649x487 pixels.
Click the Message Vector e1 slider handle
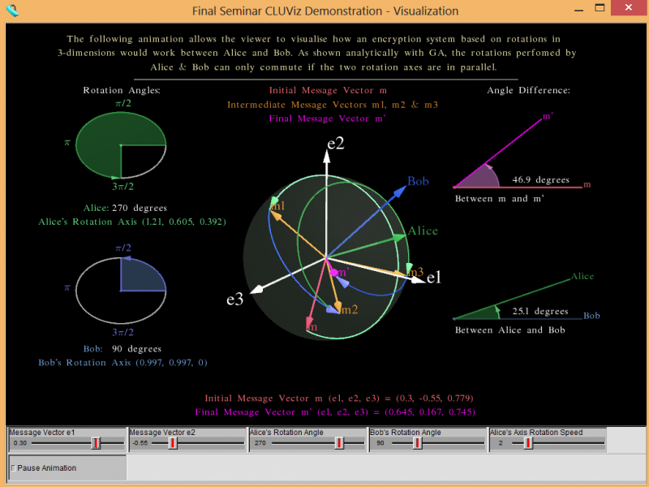[x=96, y=443]
